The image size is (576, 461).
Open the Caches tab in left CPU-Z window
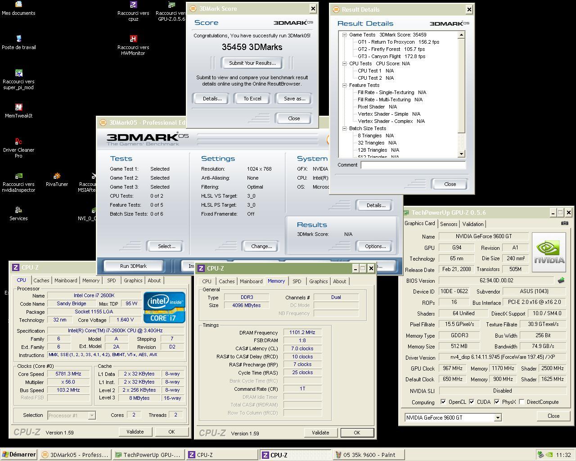pos(41,280)
